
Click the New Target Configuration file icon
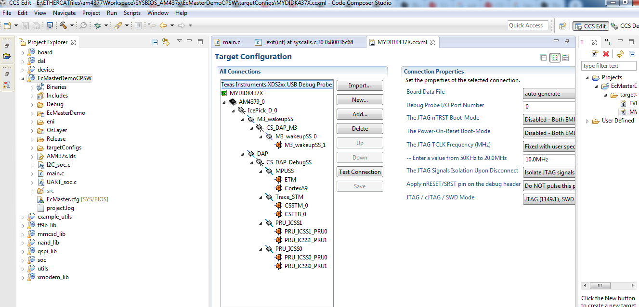coord(595,54)
